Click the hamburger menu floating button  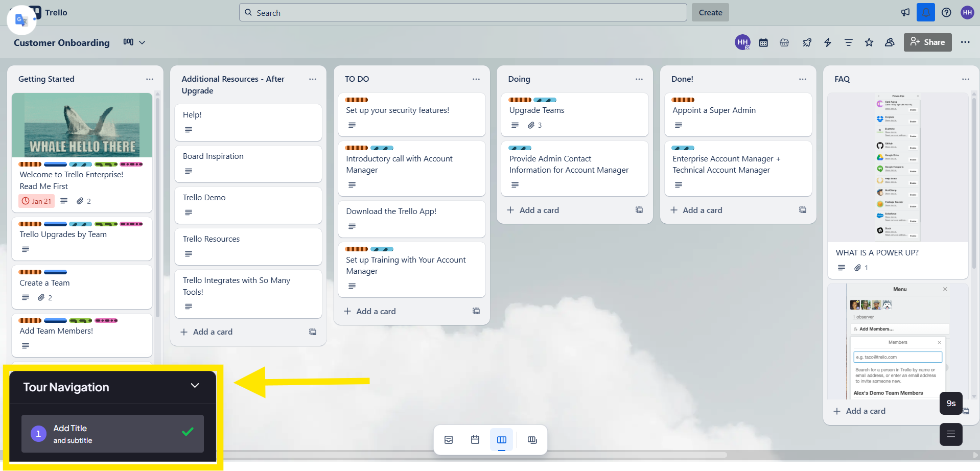pos(951,434)
